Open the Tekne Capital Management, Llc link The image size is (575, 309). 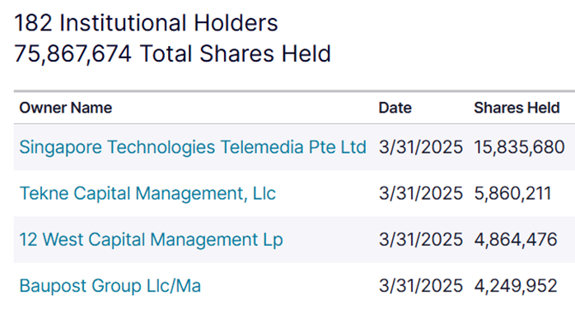(147, 193)
